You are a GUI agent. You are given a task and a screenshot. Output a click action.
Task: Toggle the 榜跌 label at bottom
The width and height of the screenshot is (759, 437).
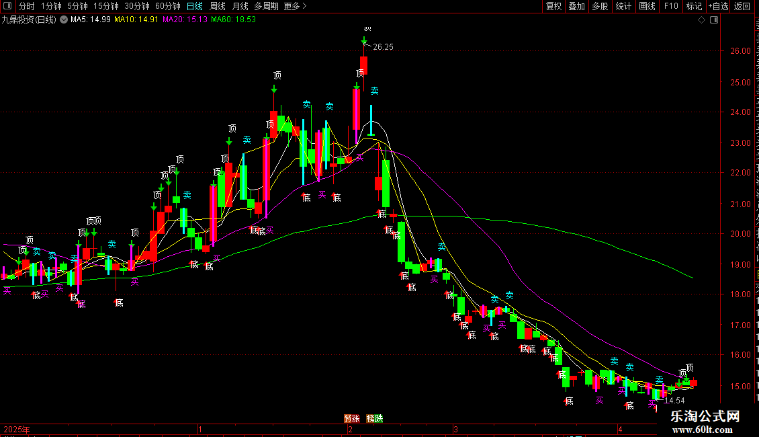pyautogui.click(x=375, y=419)
